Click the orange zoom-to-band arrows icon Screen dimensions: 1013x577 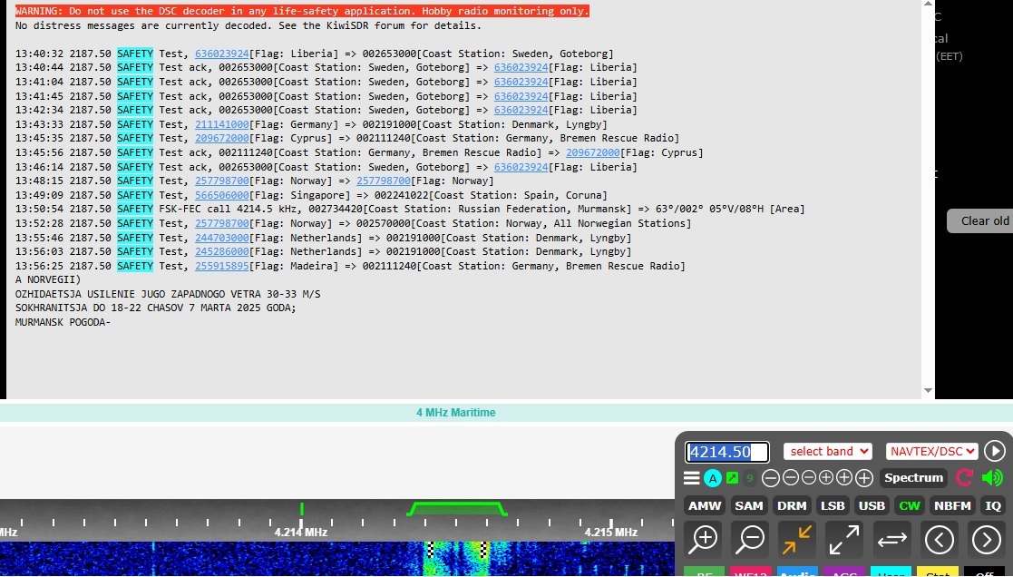pos(797,539)
